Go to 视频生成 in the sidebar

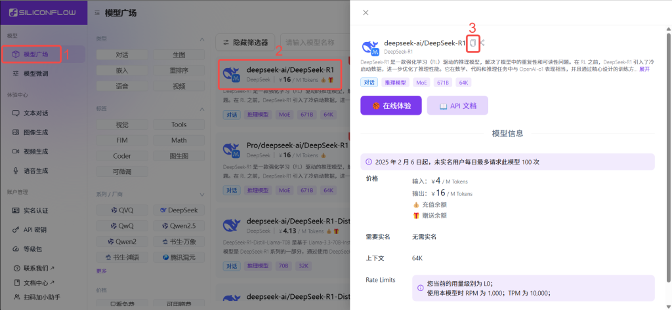pyautogui.click(x=43, y=151)
